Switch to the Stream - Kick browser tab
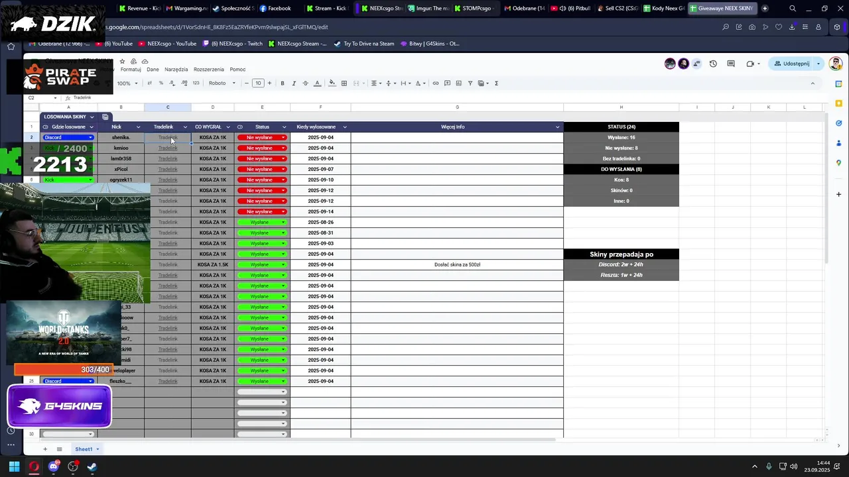 (326, 9)
